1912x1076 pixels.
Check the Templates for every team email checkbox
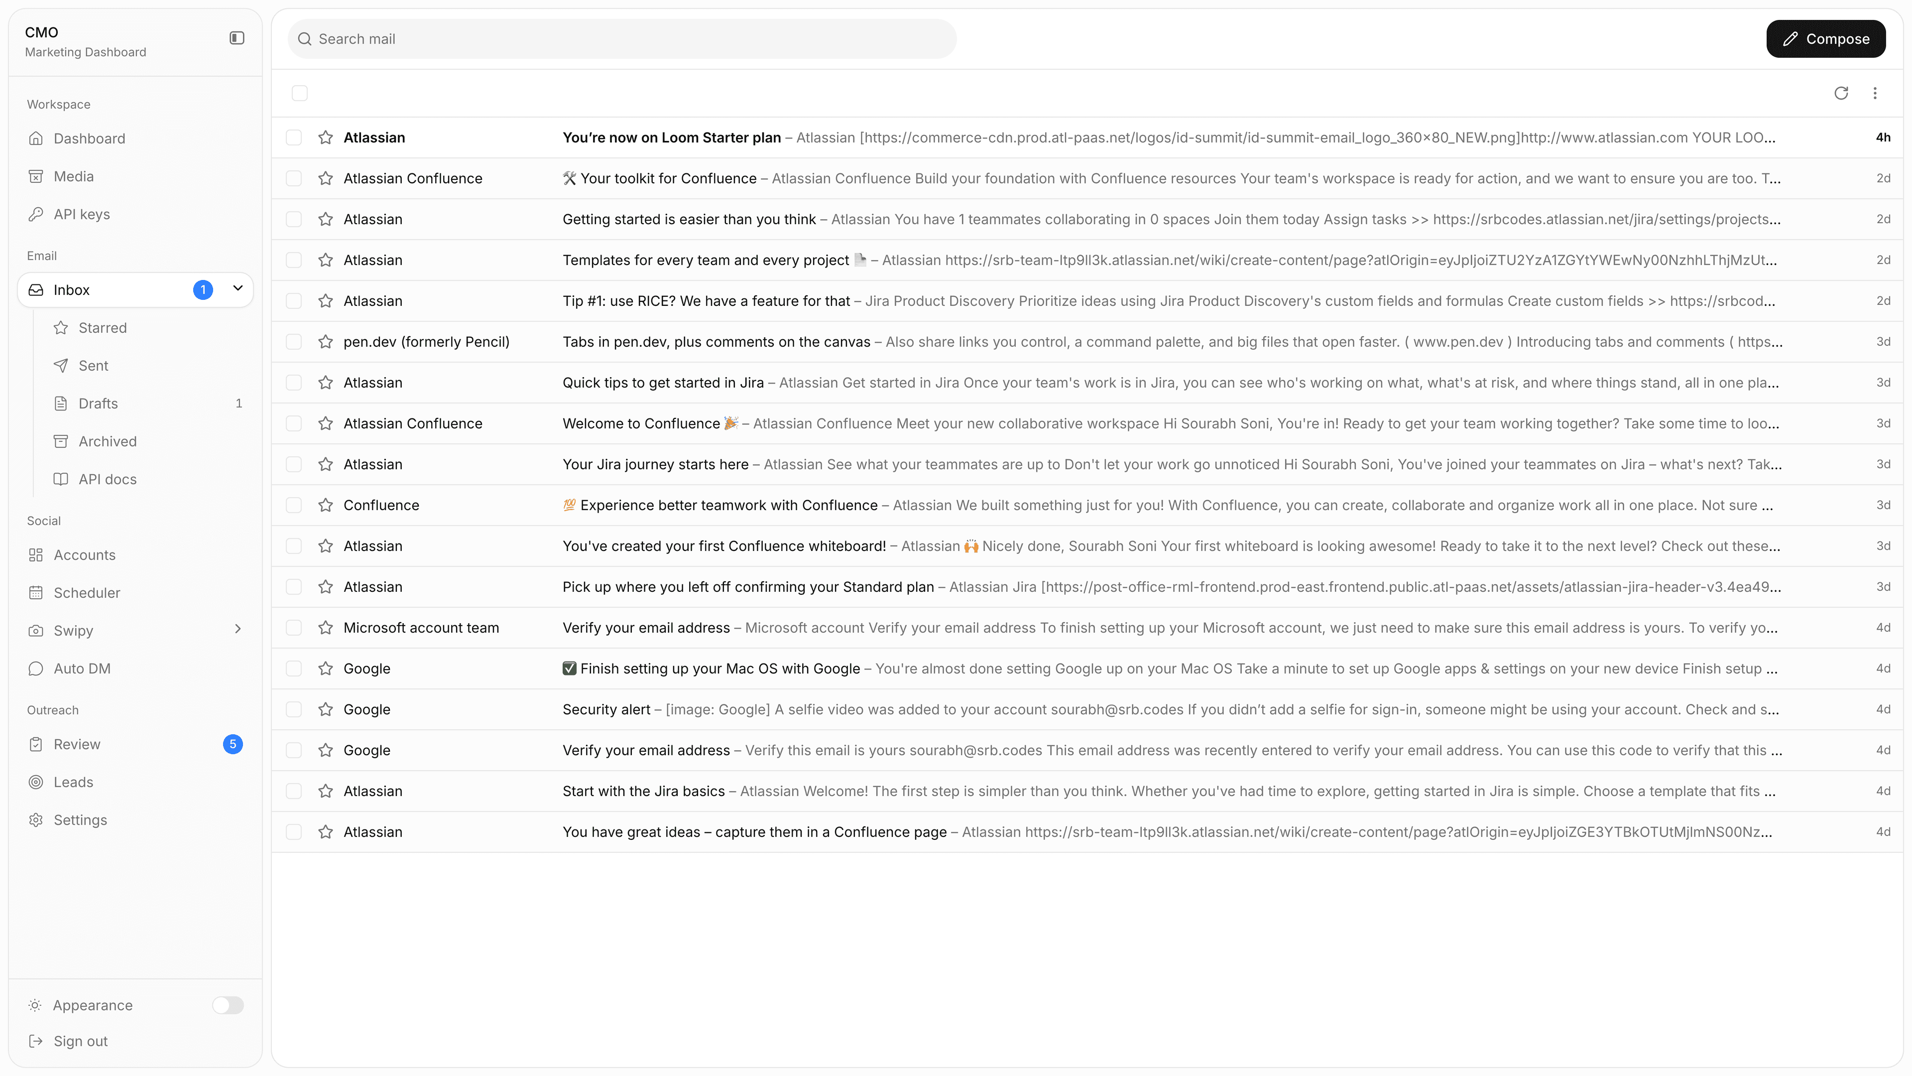294,260
